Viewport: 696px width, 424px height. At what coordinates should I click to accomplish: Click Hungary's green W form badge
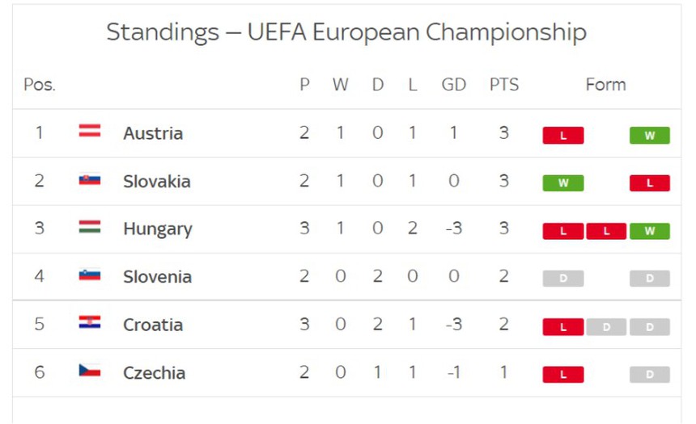[649, 232]
